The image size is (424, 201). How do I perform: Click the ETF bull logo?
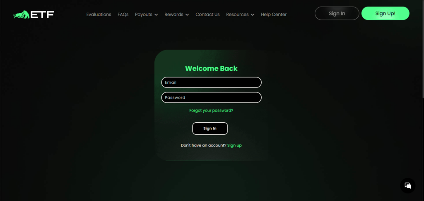(34, 15)
